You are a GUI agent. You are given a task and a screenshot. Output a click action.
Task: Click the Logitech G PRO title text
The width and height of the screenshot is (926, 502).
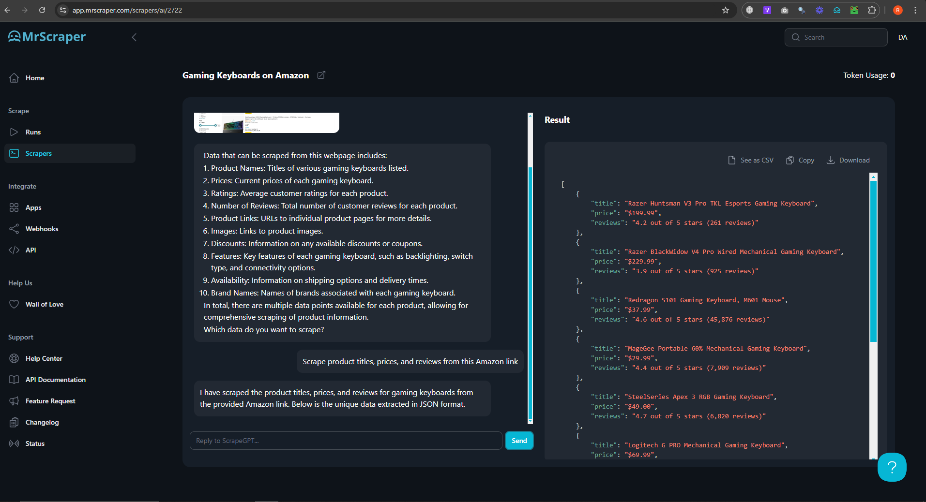tap(704, 445)
